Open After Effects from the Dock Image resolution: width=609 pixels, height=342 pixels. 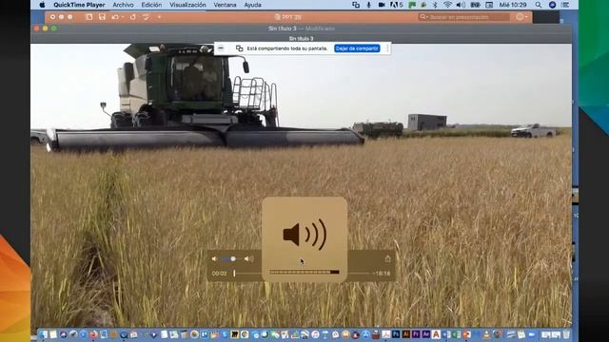point(426,334)
